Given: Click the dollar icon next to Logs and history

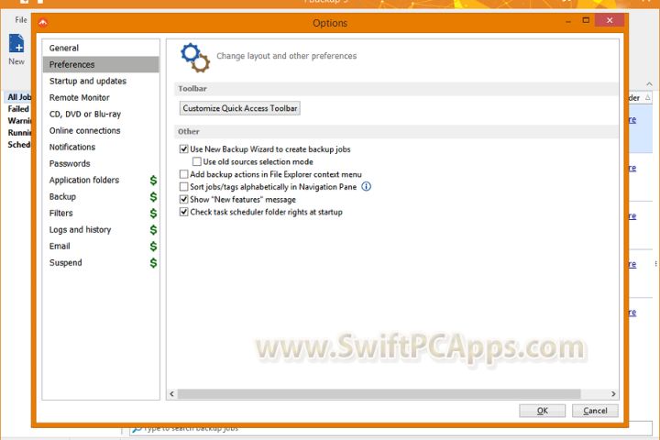Looking at the screenshot, I should pyautogui.click(x=154, y=230).
